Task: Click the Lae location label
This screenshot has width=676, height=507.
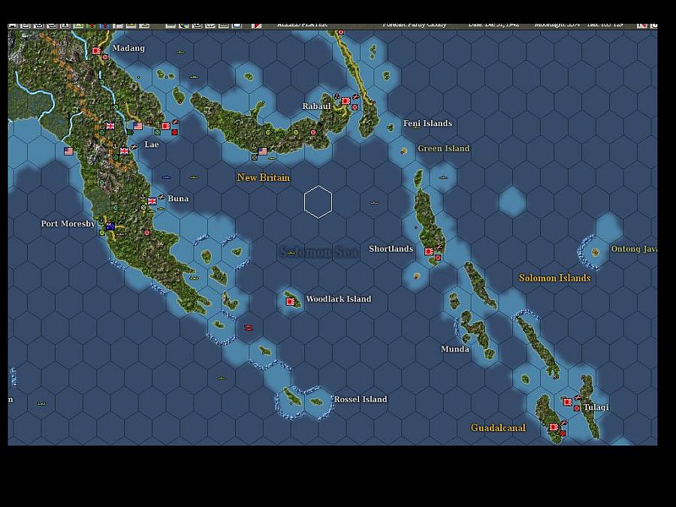Action: 151,144
